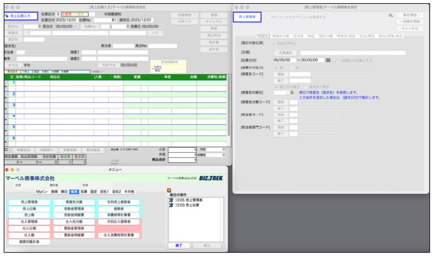Switch to the 在庫 menu tab
Image resolution: width=434 pixels, height=257 pixels.
pos(84,192)
